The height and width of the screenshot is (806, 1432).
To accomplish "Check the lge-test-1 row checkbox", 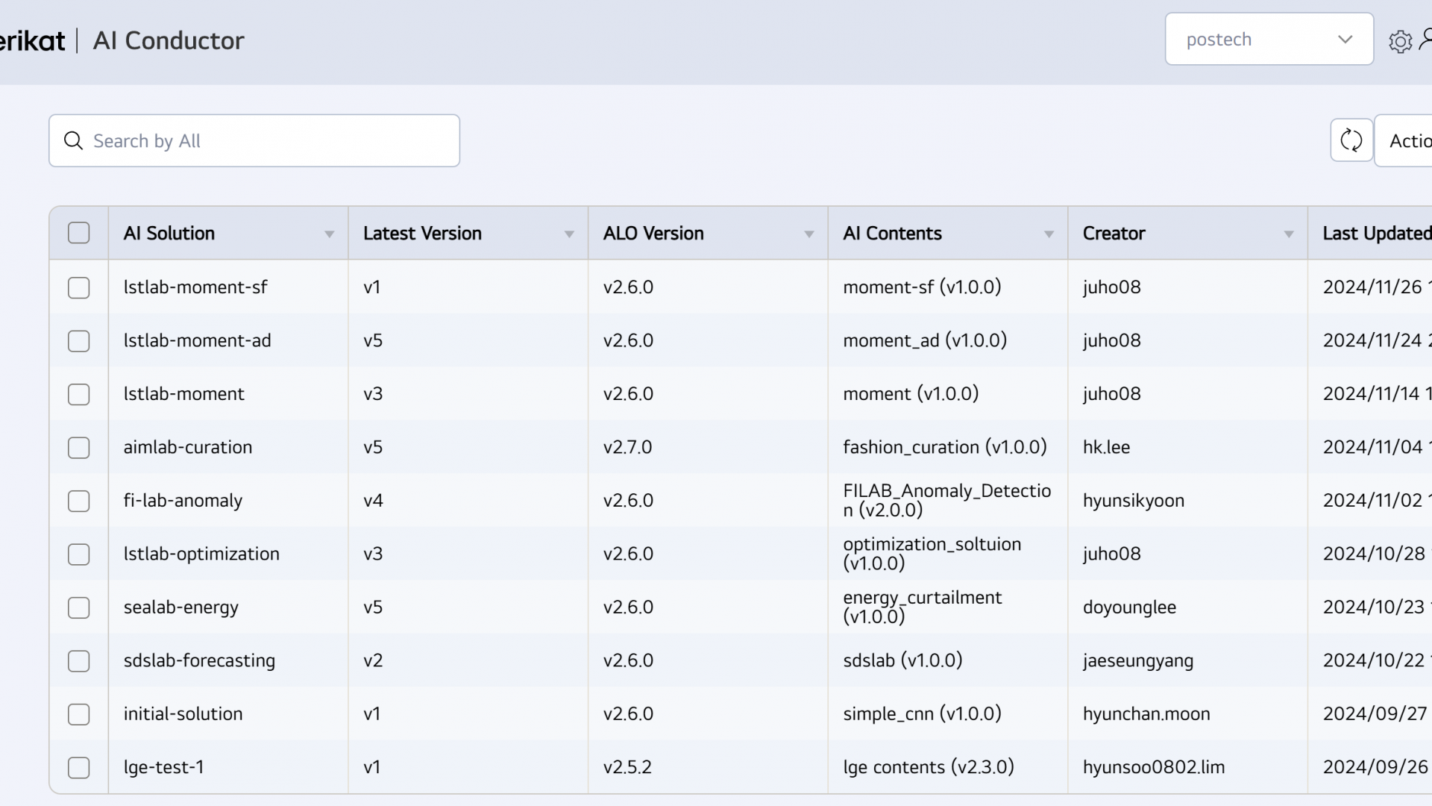I will (x=78, y=767).
